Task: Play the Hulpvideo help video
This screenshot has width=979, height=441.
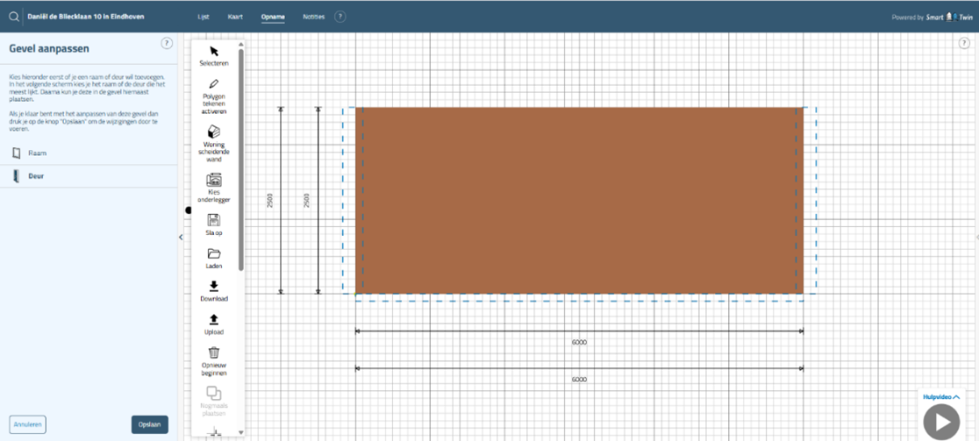Action: tap(941, 423)
